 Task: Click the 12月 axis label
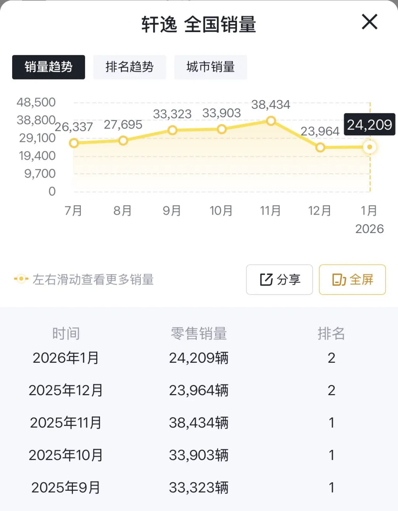click(x=320, y=211)
